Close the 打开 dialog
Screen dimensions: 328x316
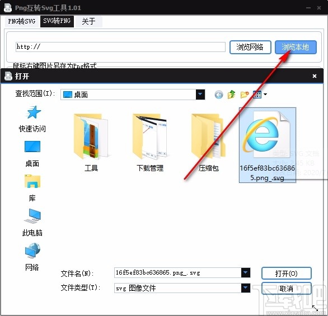coord(314,76)
